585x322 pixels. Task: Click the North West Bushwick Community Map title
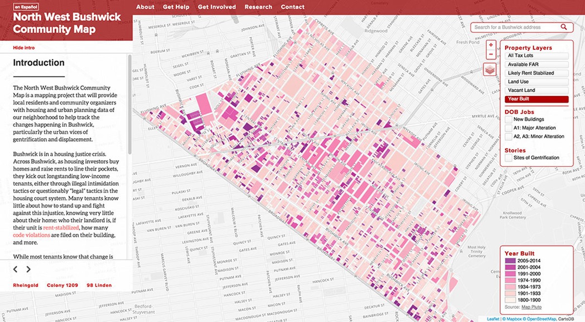coord(67,23)
